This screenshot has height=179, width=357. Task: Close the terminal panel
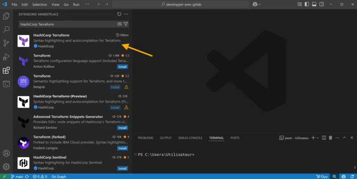[352, 138]
